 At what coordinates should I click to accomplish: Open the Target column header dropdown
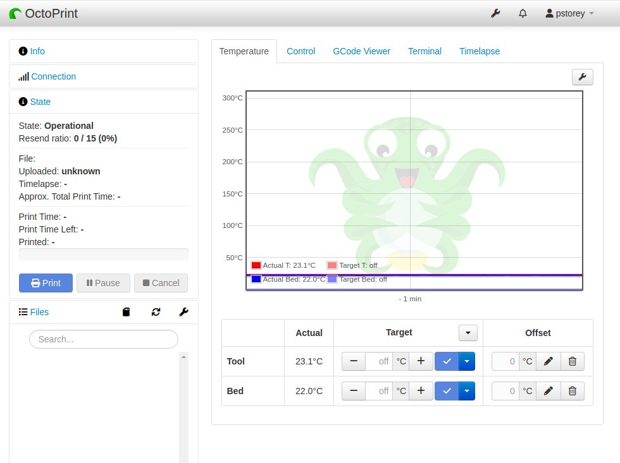coord(467,332)
